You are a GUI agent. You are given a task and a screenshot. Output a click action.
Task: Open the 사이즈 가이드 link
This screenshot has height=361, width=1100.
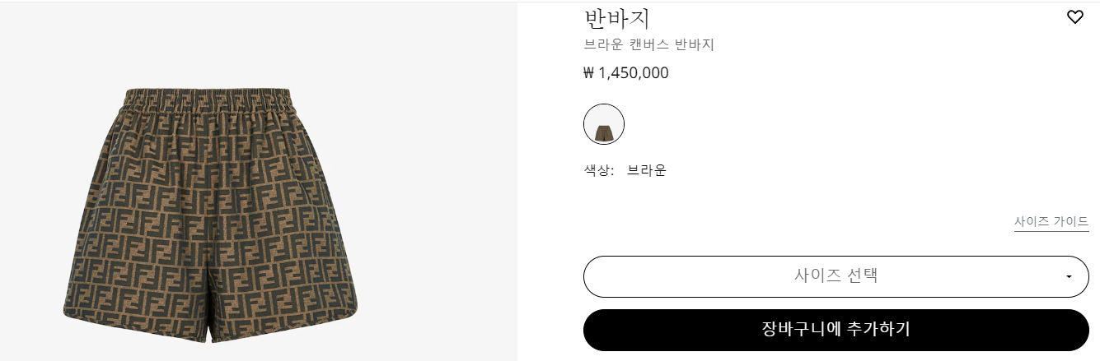click(x=1051, y=222)
